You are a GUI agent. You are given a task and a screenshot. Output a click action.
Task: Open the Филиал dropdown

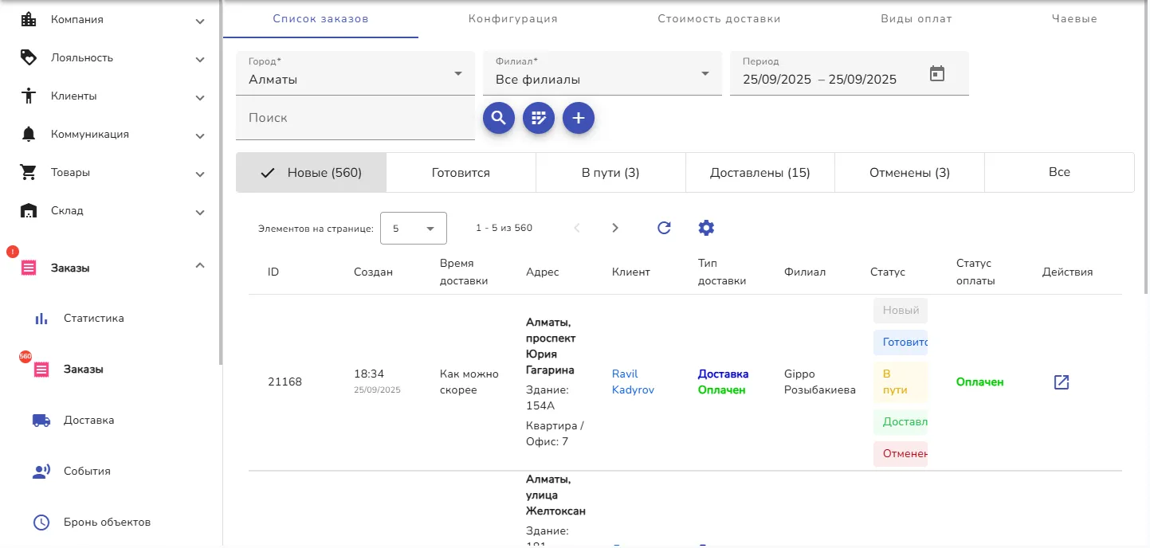point(602,74)
